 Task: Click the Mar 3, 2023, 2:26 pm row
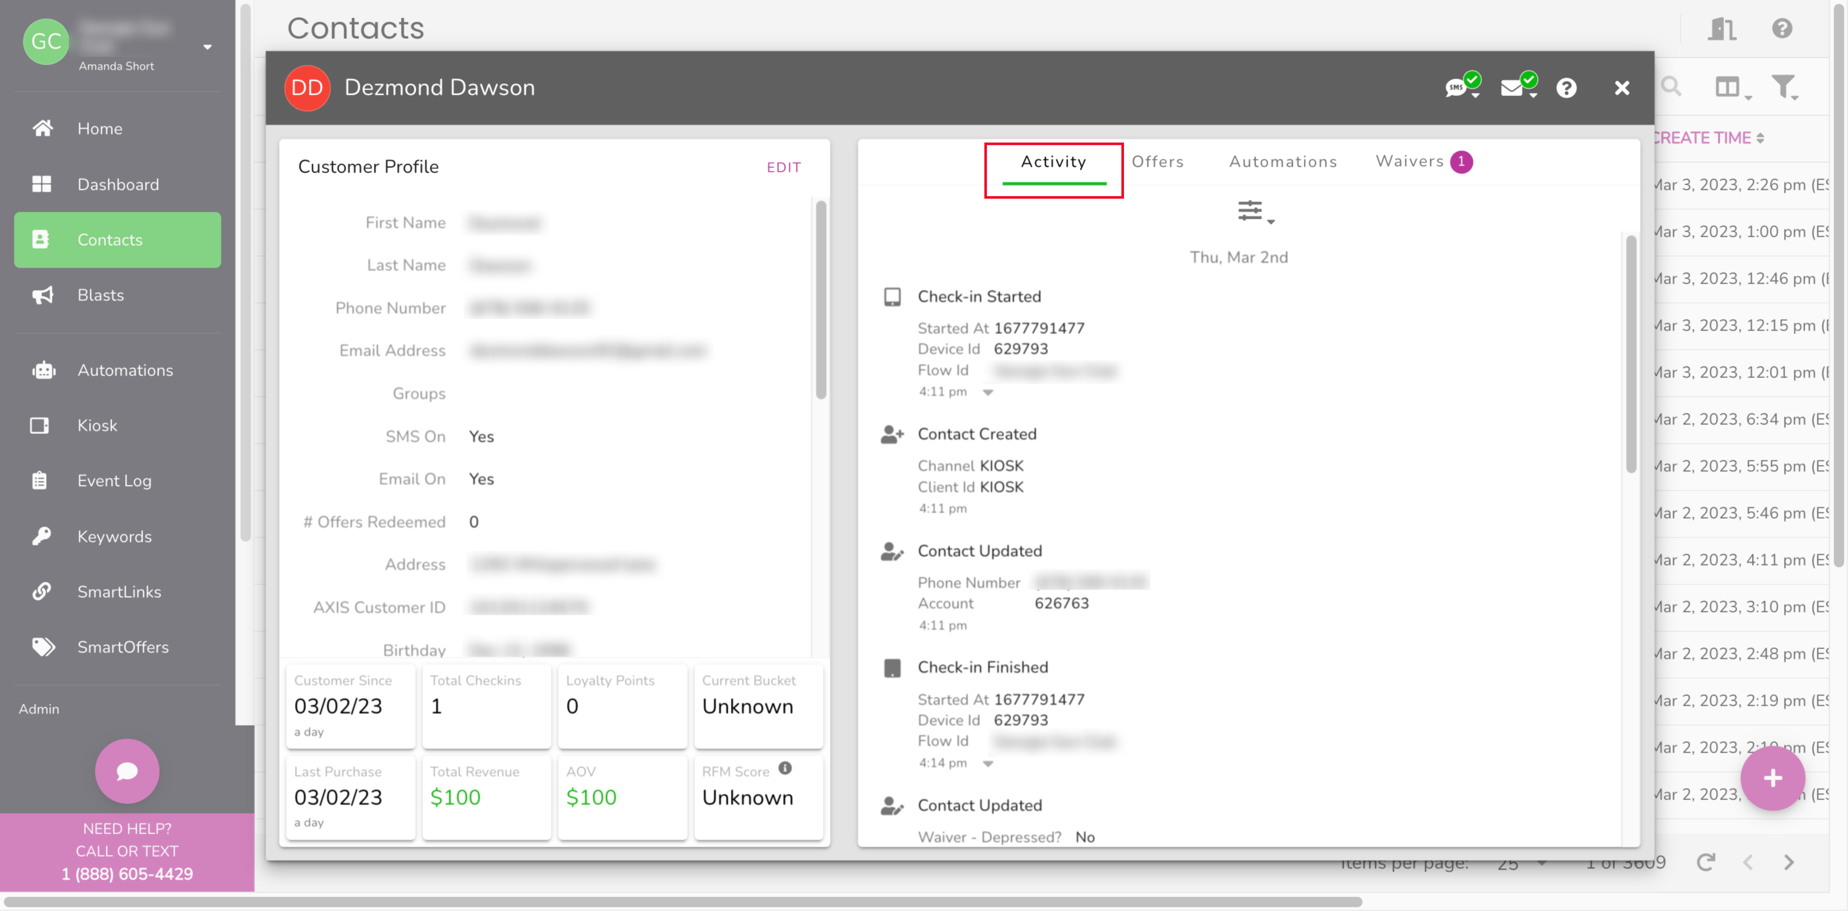(1742, 185)
